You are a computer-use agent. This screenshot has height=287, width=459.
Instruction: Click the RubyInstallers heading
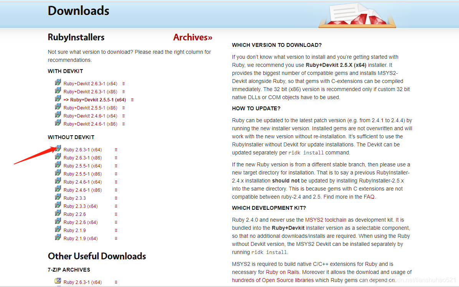click(76, 37)
